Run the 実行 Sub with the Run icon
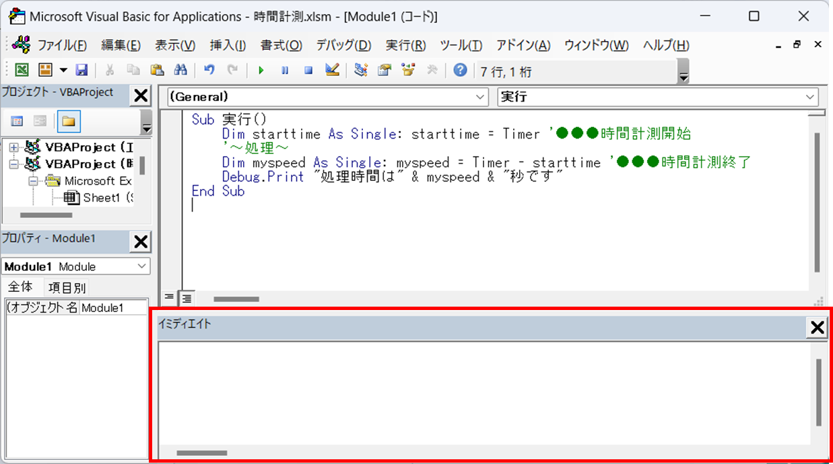833x464 pixels. pos(261,70)
